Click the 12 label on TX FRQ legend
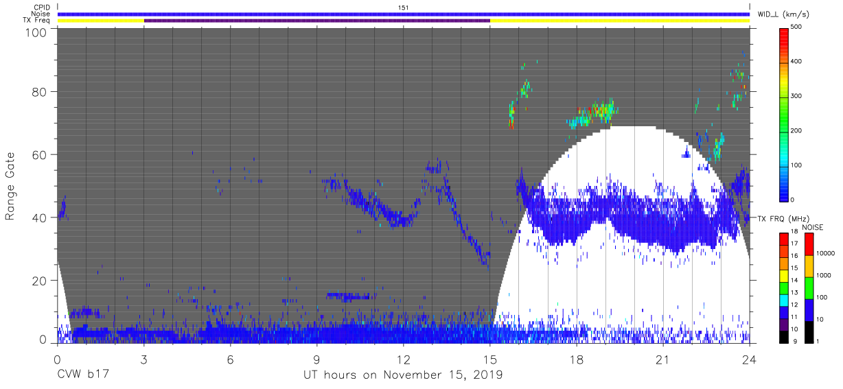The width and height of the screenshot is (843, 389). pos(794,304)
